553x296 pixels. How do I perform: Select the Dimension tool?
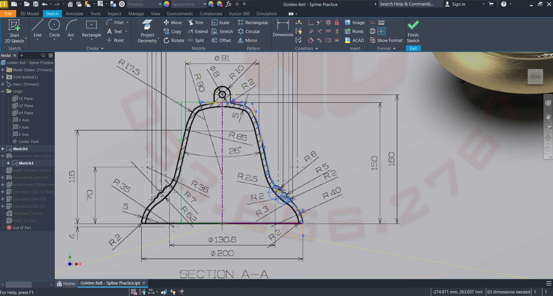point(283,28)
